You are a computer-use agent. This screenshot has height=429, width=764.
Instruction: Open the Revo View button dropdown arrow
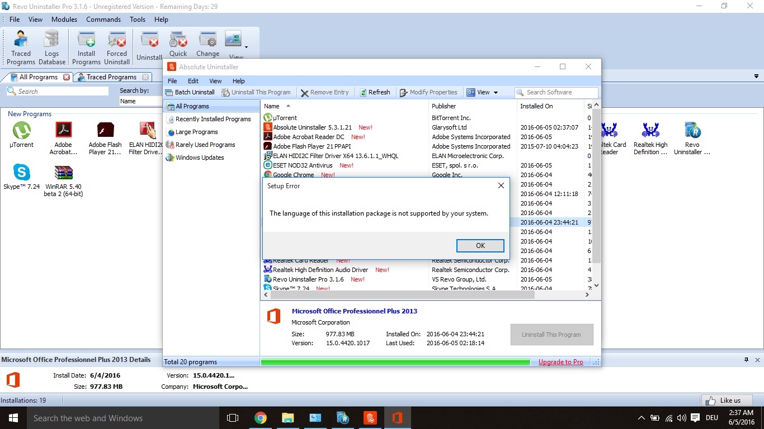click(246, 47)
